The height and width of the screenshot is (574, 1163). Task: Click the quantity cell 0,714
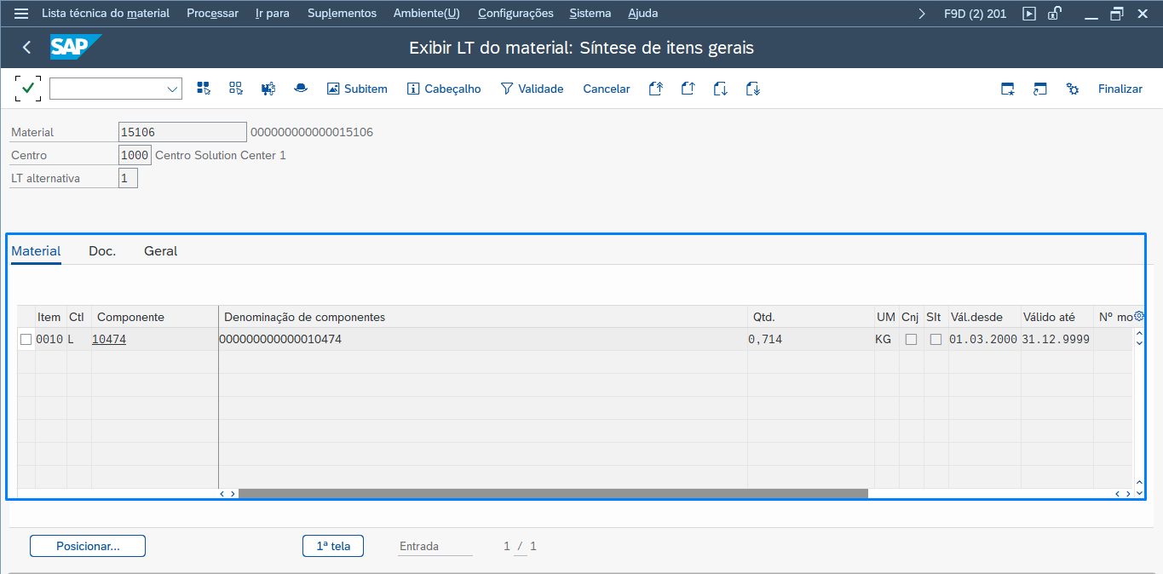[811, 339]
